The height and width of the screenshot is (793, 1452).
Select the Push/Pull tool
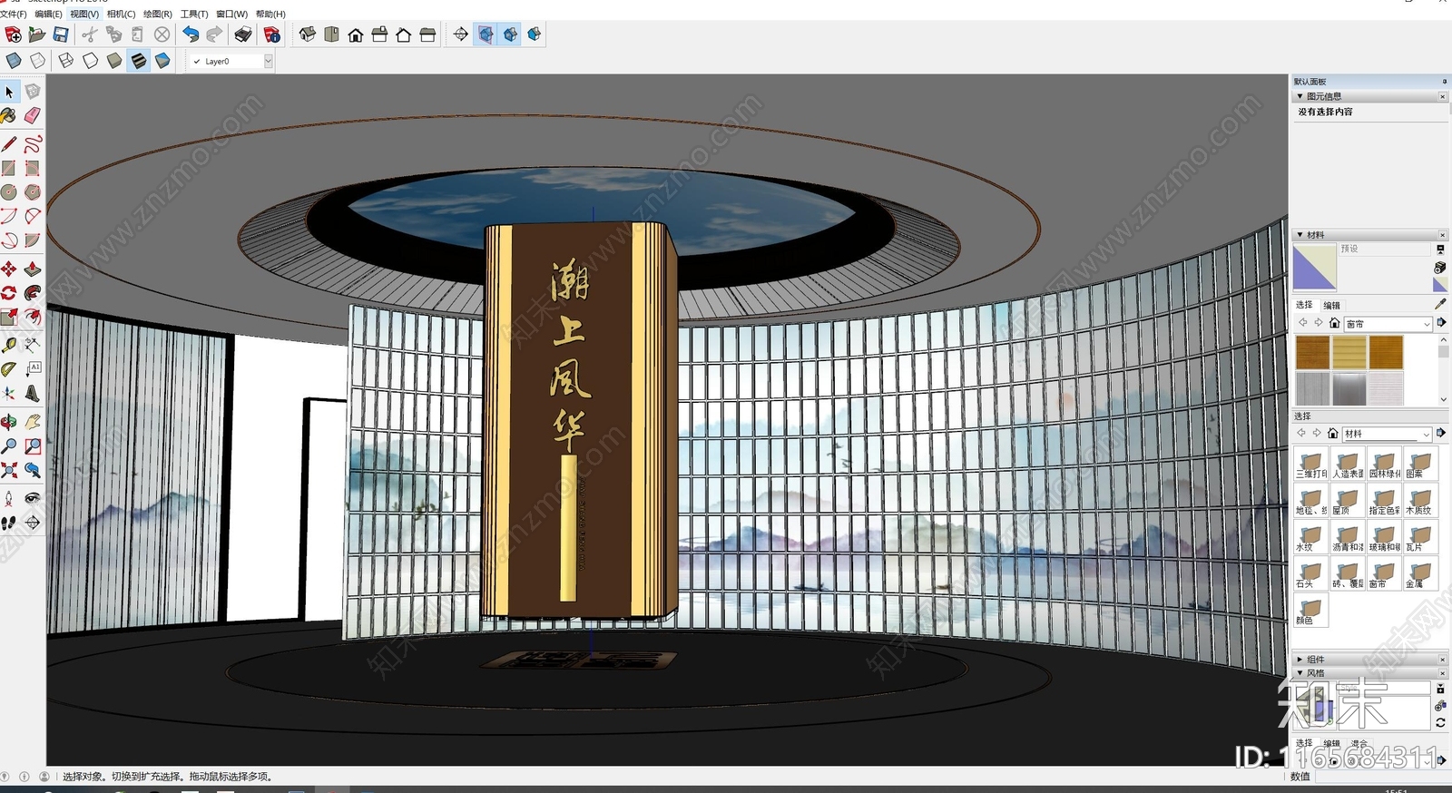tap(33, 269)
